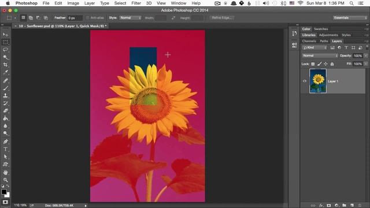Click the swap width and height icon
This screenshot has height=208, width=370.
point(173,18)
